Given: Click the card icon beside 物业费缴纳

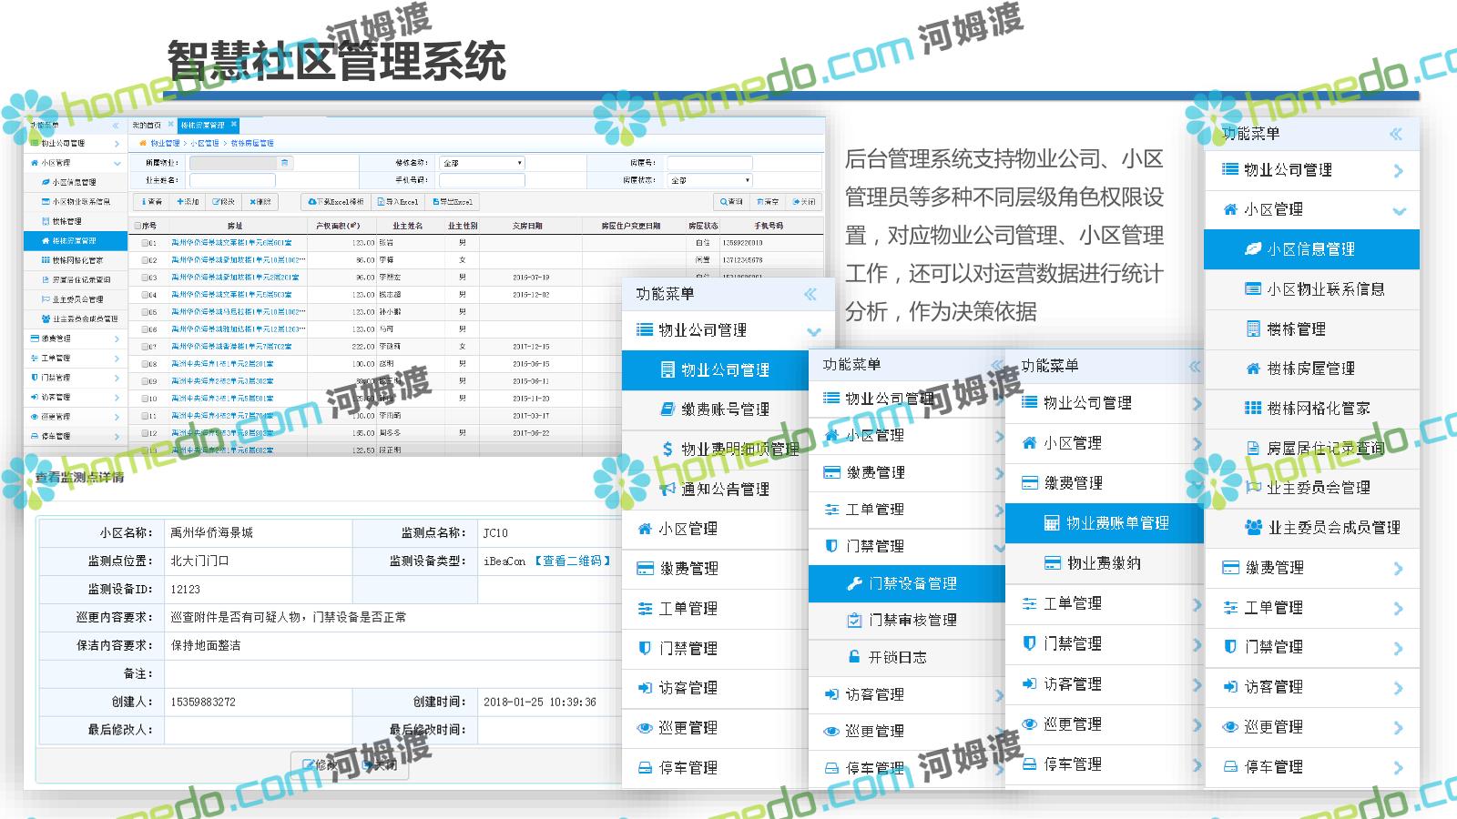Looking at the screenshot, I should tap(1052, 563).
